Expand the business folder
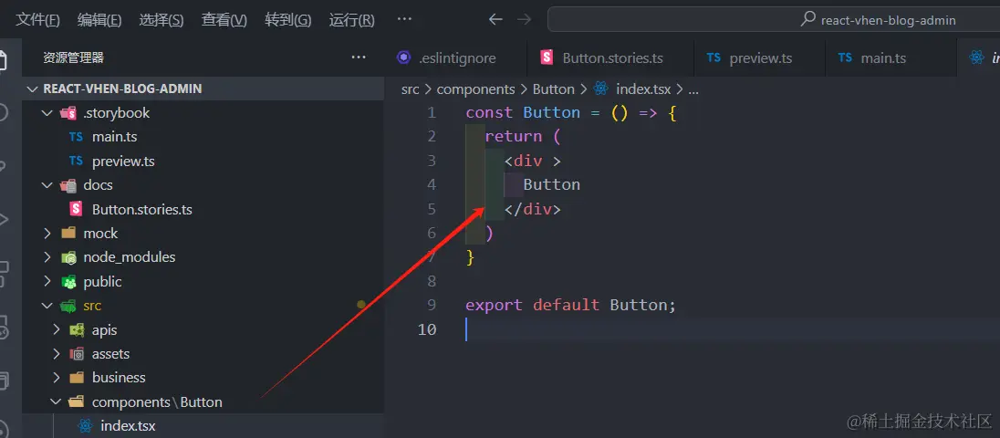This screenshot has height=438, width=1000. pos(203,378)
